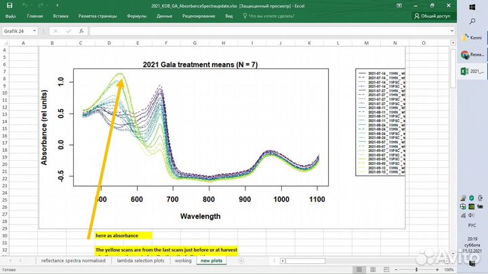
Task: Click the Insert Function fx icon
Action: tap(81, 31)
